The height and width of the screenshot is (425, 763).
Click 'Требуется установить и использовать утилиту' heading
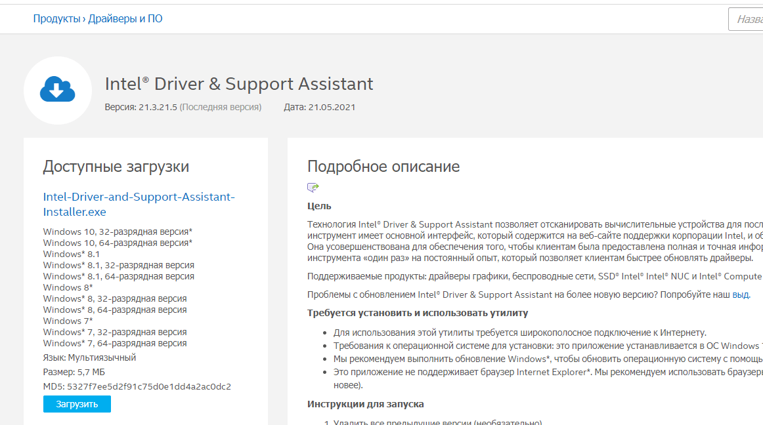click(418, 313)
